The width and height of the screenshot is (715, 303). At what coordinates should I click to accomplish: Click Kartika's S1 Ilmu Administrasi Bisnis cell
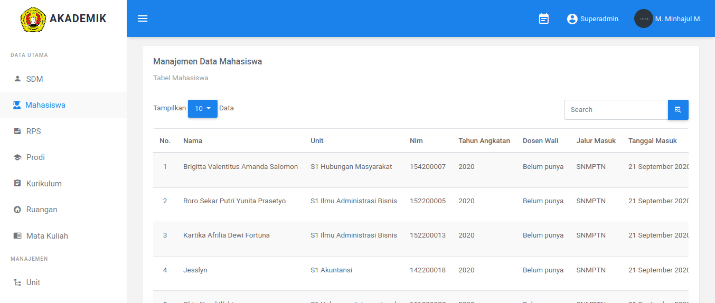[x=354, y=235]
